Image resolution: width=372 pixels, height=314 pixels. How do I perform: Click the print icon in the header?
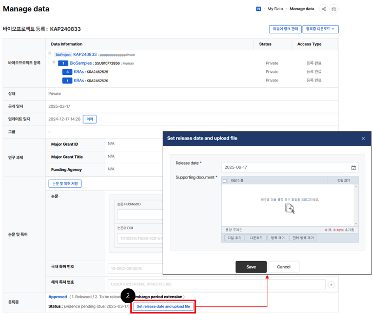[x=334, y=9]
